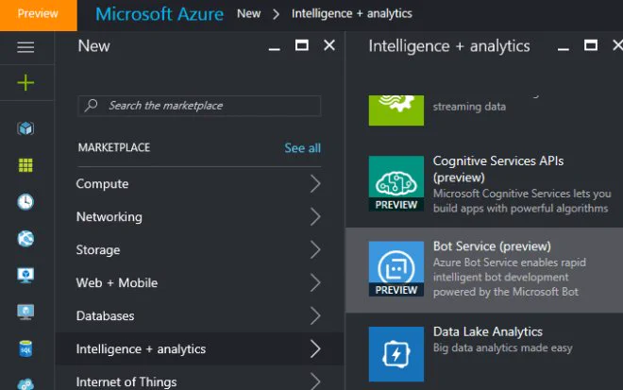
Task: Open the cube resource icon in sidebar
Action: pyautogui.click(x=25, y=128)
